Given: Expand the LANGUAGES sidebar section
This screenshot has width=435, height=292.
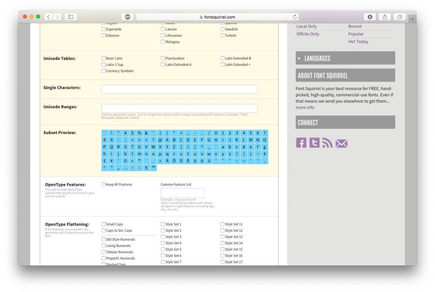Looking at the screenshot, I should click(345, 58).
